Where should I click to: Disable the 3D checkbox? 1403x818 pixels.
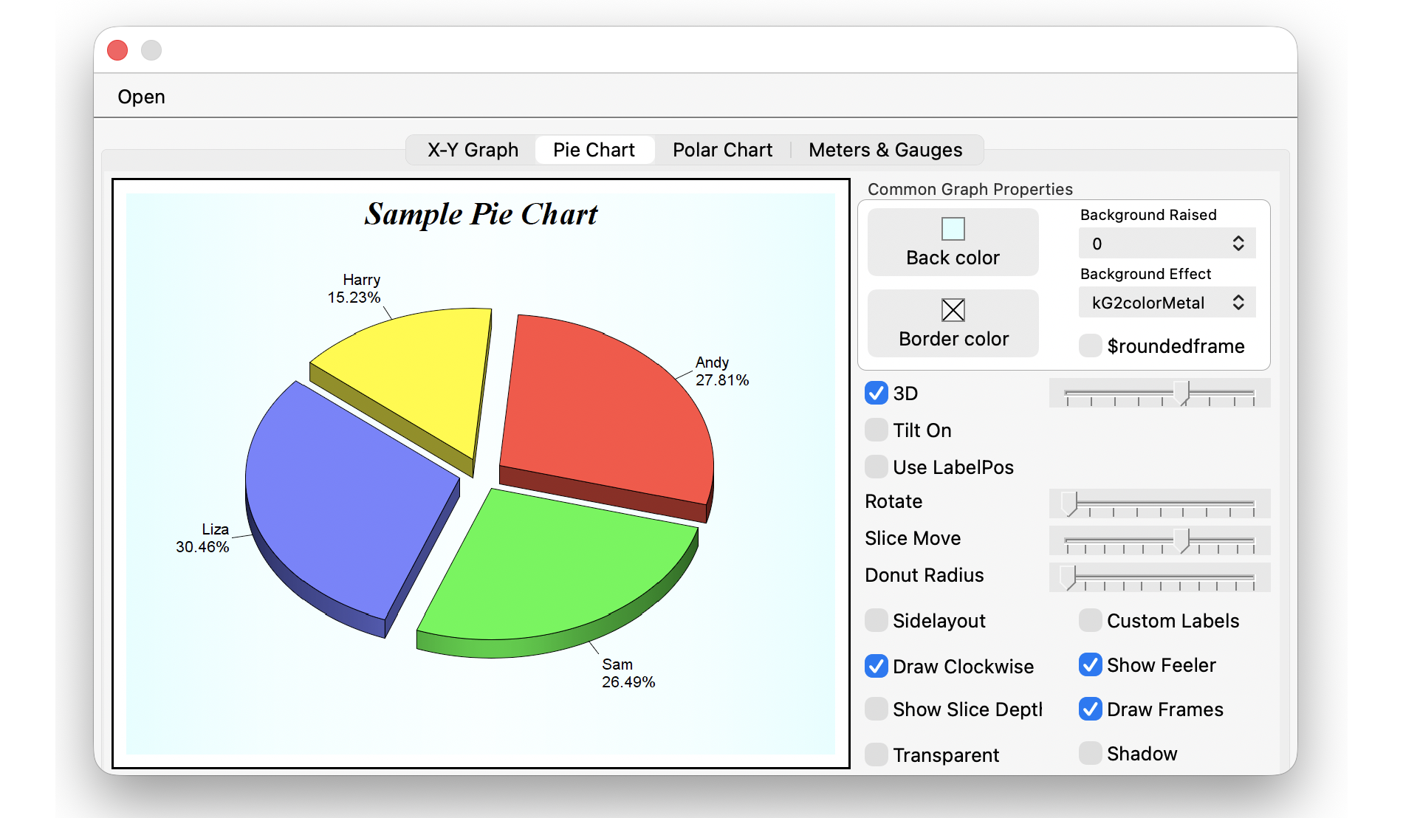[877, 393]
